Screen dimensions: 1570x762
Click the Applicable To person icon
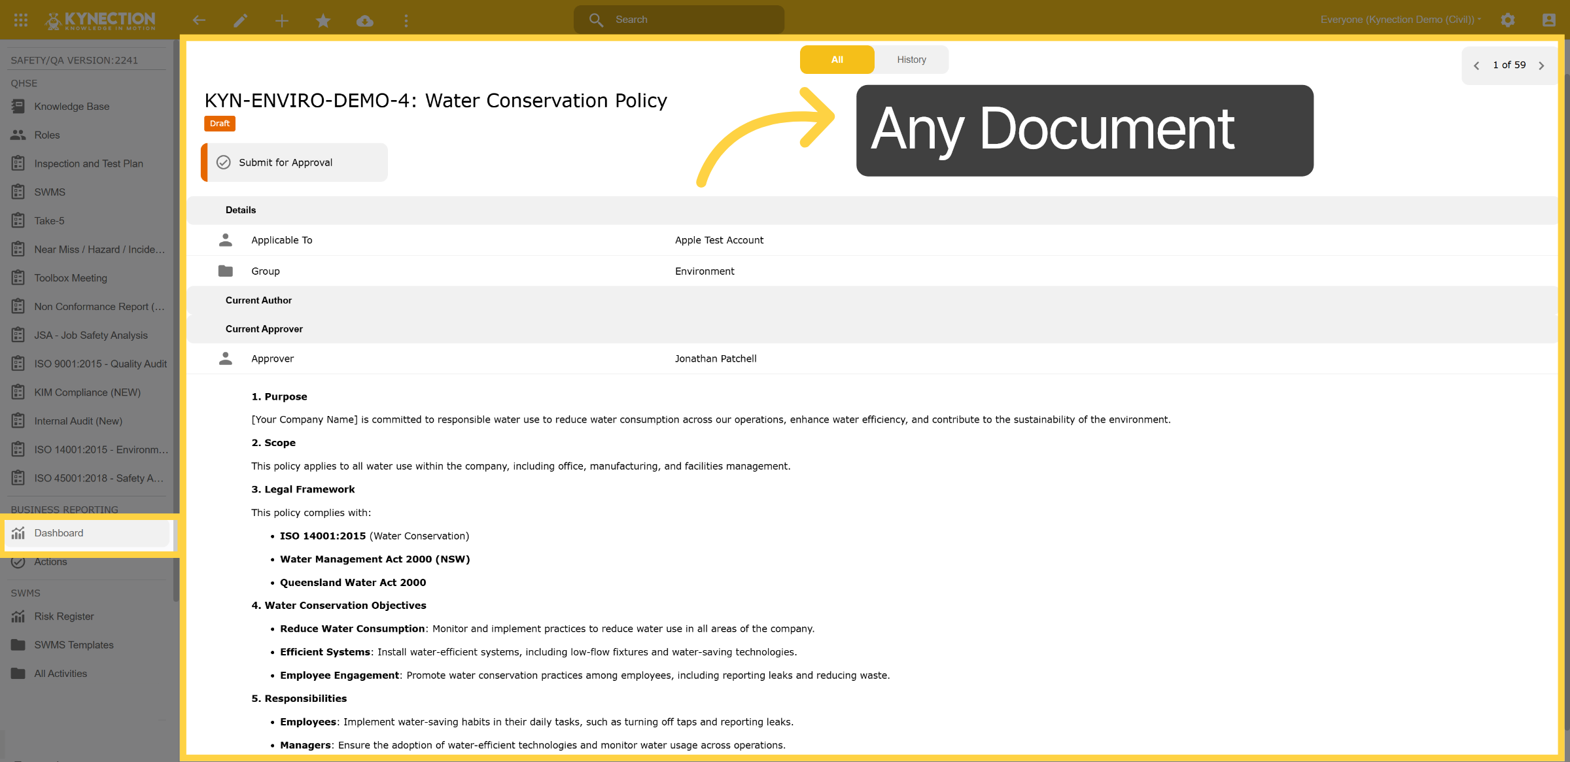click(x=226, y=240)
